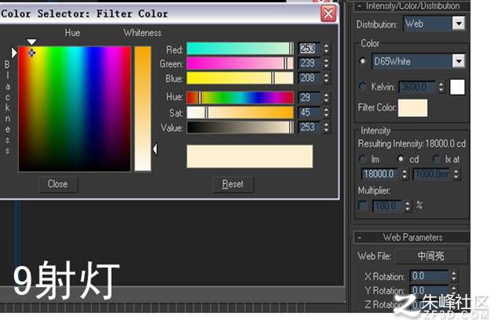The width and height of the screenshot is (498, 327).
Task: Click the Sat saturation slider
Action: (240, 112)
